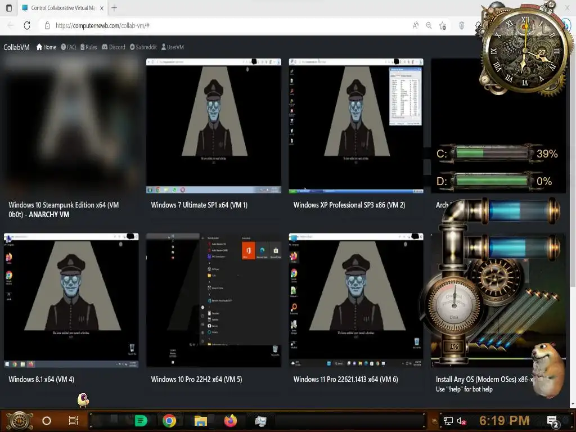Launch Google Chrome from the taskbar

tap(169, 421)
